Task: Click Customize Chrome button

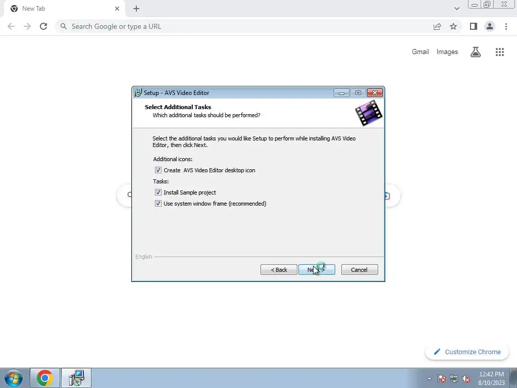Action: (x=467, y=352)
